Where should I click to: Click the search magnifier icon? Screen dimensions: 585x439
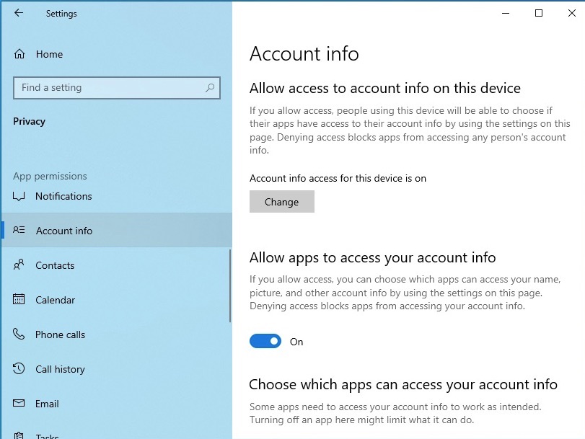210,88
